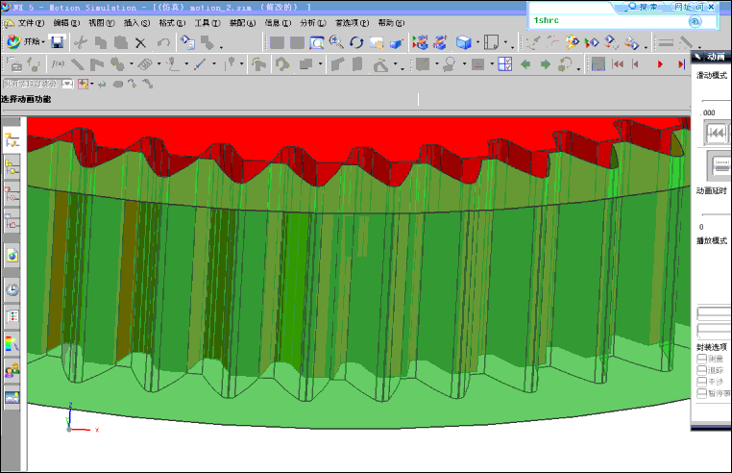Click the Rotate view circular arrows icon
This screenshot has height=473, width=732.
click(x=356, y=43)
